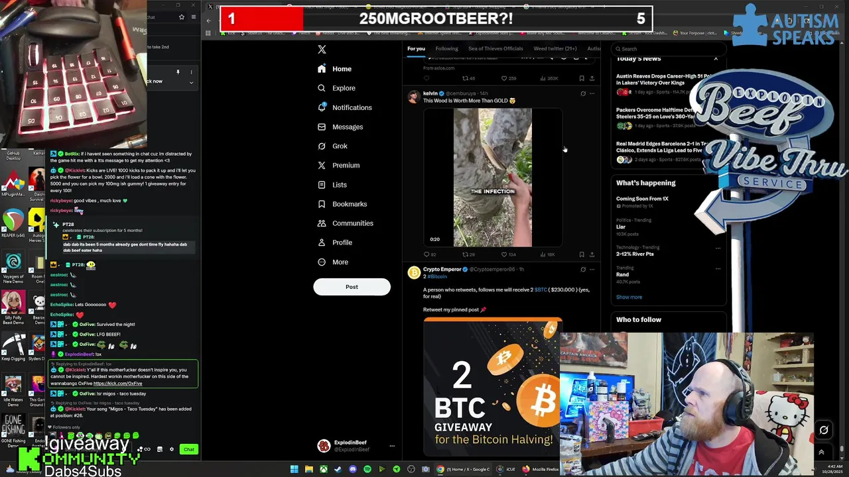Switch to Weed twitter (21+) tab
The width and height of the screenshot is (849, 477).
[555, 48]
